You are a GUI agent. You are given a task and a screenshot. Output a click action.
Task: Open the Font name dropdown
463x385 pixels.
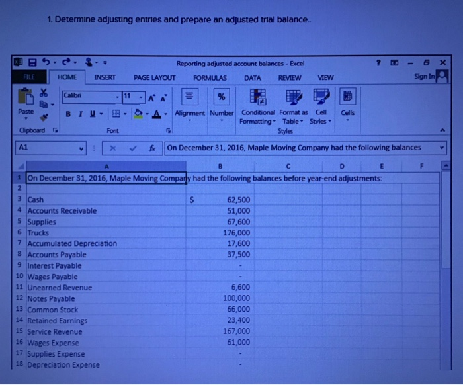pyautogui.click(x=117, y=97)
